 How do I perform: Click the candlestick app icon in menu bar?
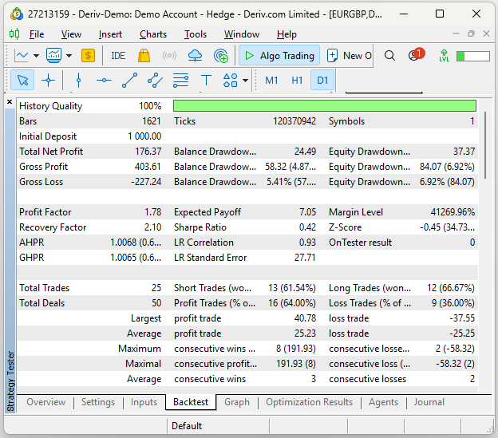[x=14, y=34]
